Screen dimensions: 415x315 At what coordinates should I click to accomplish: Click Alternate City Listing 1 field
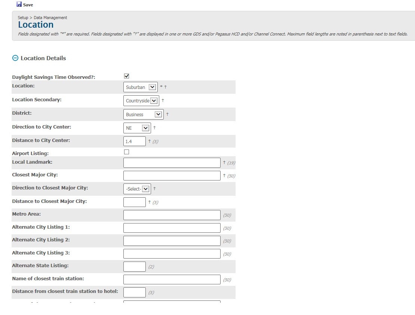tap(172, 228)
